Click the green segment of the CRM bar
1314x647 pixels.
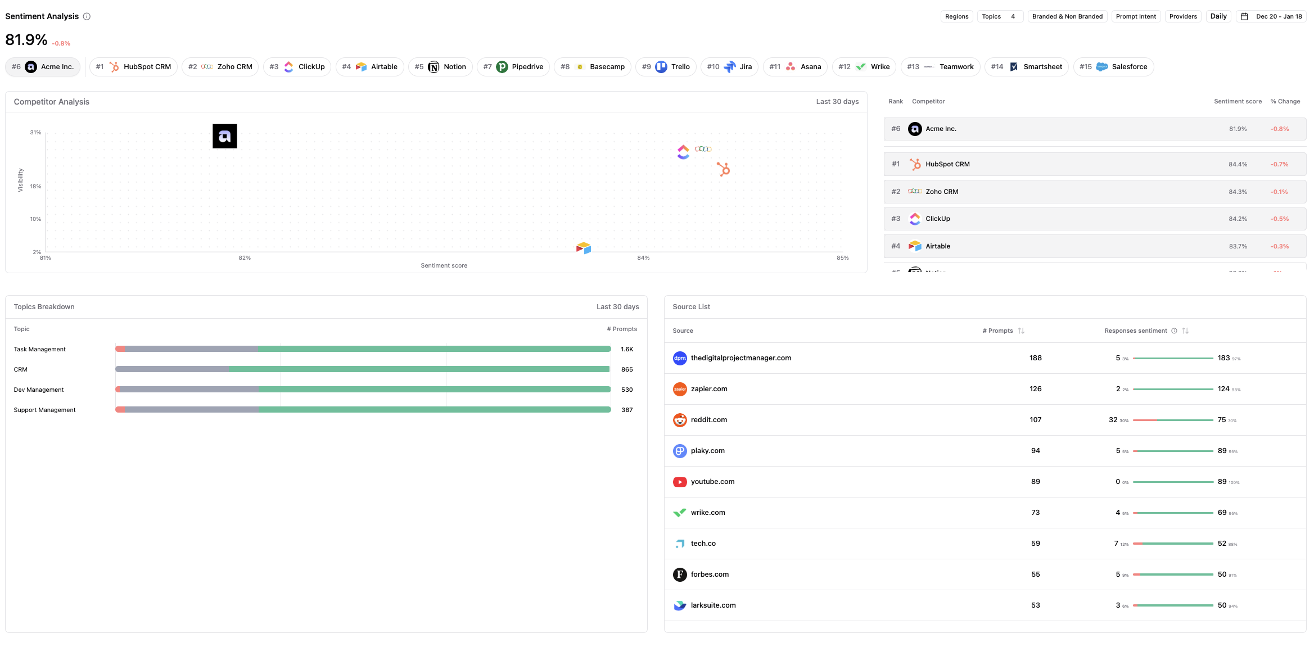click(419, 369)
